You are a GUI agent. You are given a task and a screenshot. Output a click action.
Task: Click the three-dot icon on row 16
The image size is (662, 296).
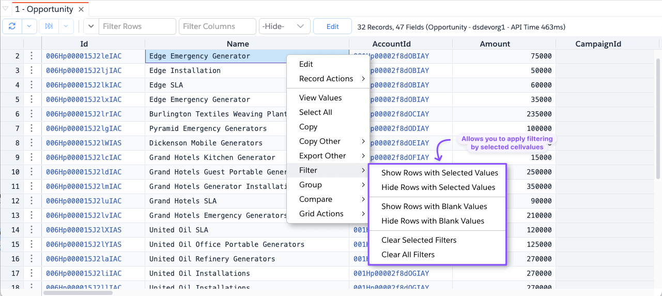tap(32, 259)
